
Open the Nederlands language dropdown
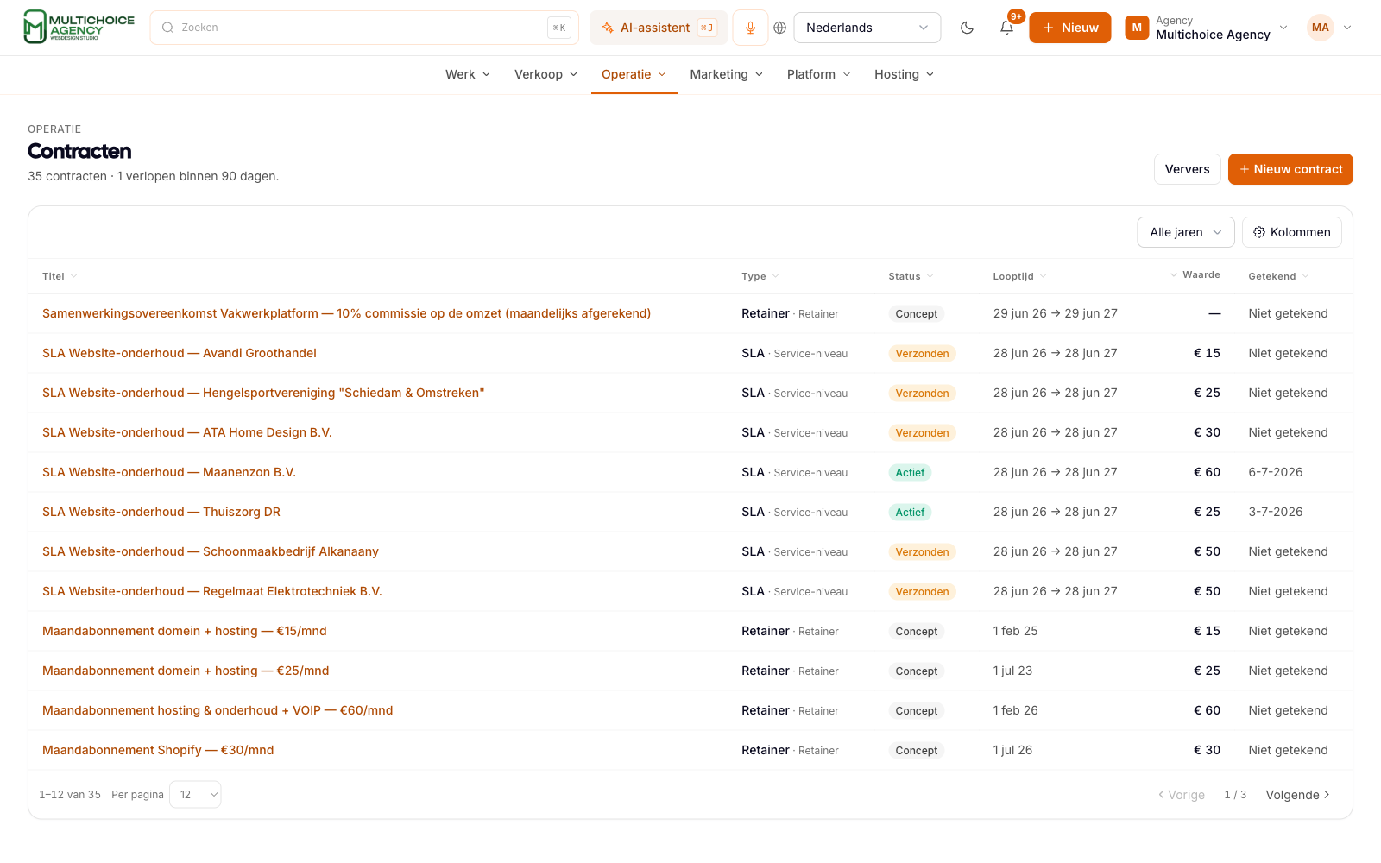click(867, 28)
